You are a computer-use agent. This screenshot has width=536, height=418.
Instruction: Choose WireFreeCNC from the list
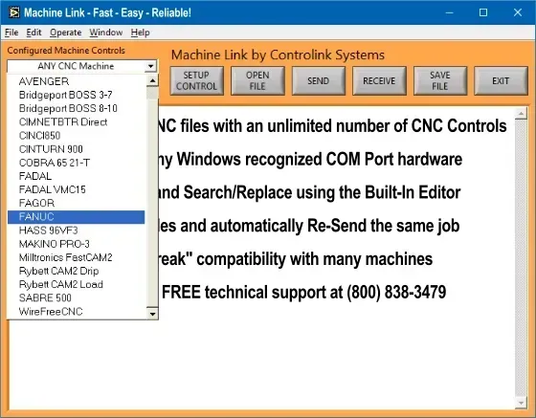pos(76,312)
